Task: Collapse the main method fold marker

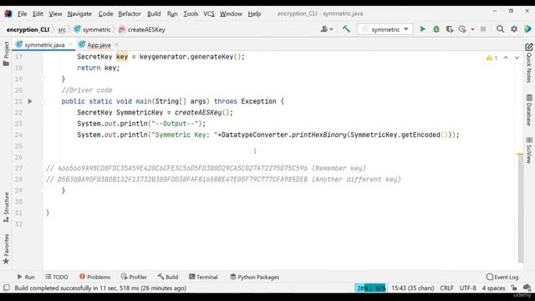Action: [43, 101]
